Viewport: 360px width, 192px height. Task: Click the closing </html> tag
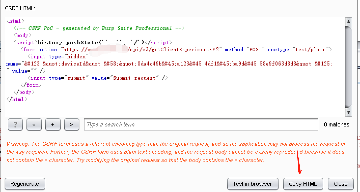click(x=17, y=99)
